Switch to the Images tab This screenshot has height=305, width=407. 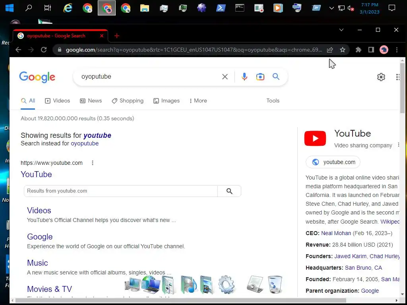(167, 100)
